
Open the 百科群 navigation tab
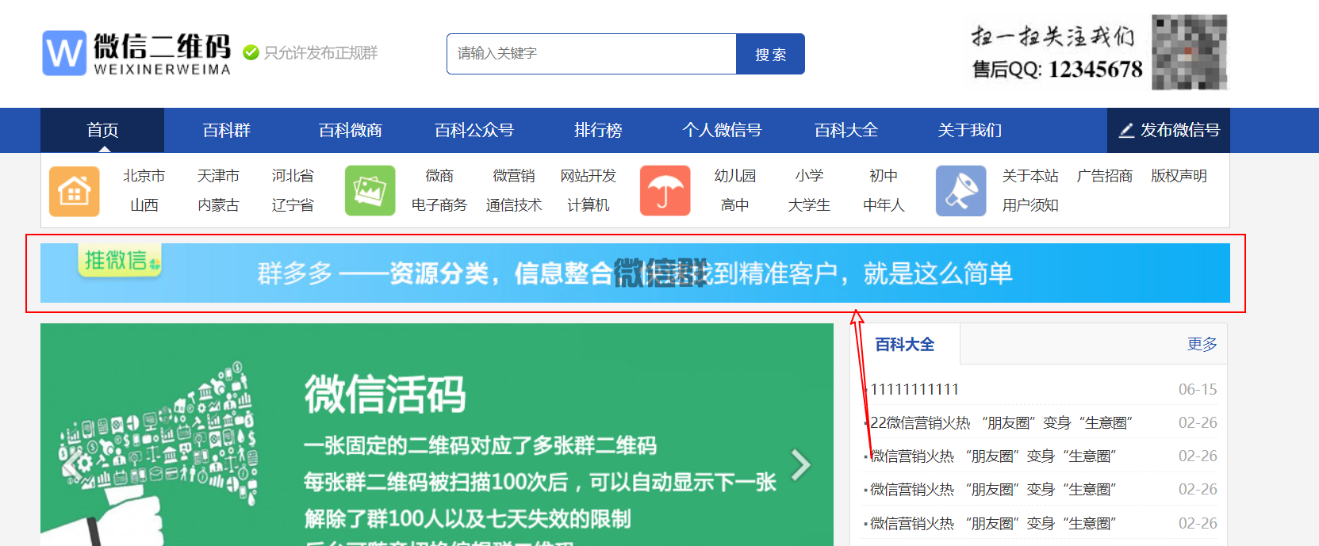tap(226, 130)
